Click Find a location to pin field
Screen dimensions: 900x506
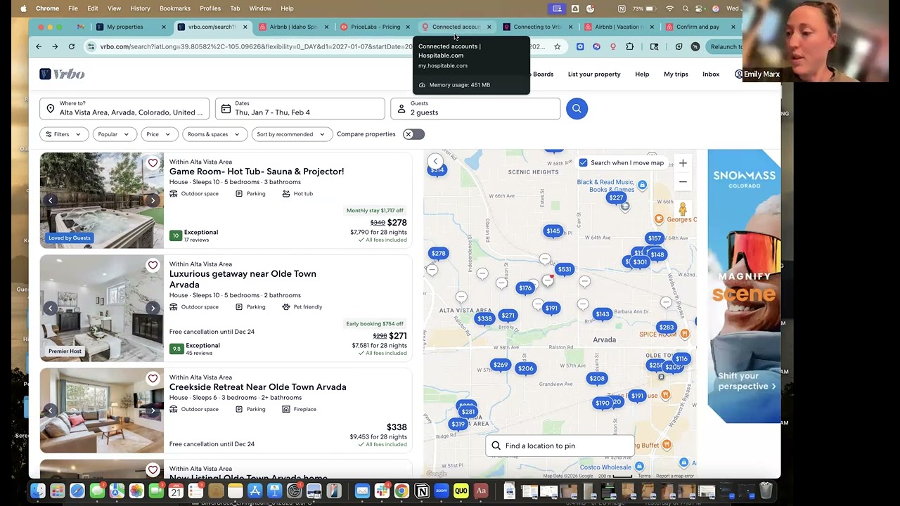pos(560,446)
